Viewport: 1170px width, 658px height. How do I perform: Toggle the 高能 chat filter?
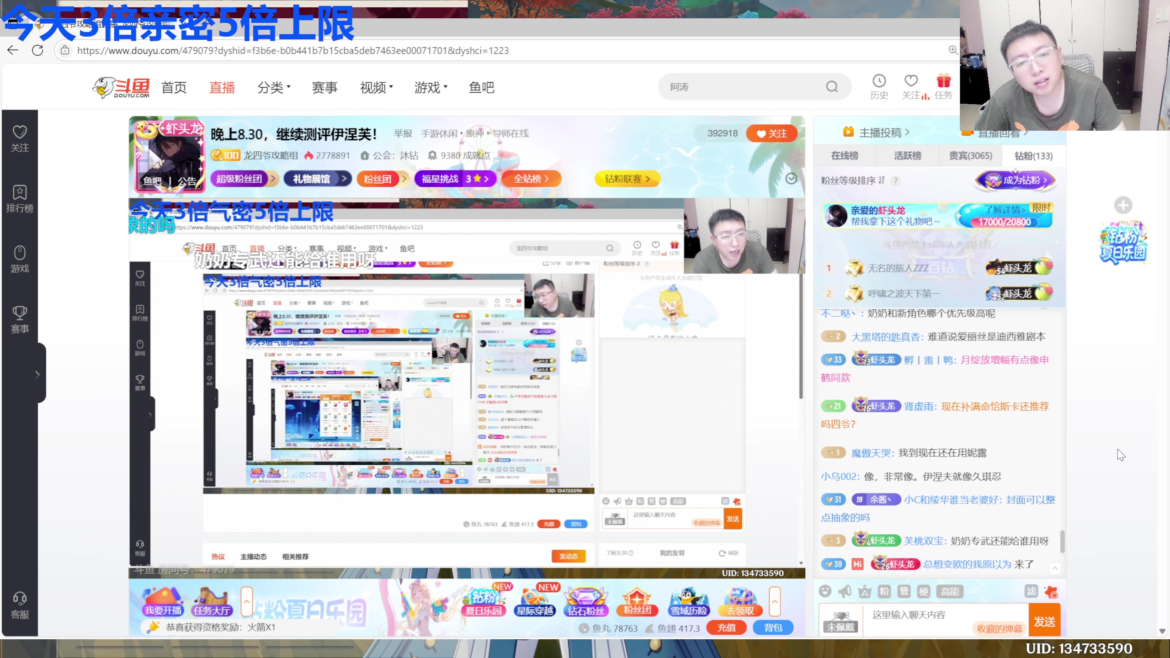click(x=950, y=592)
